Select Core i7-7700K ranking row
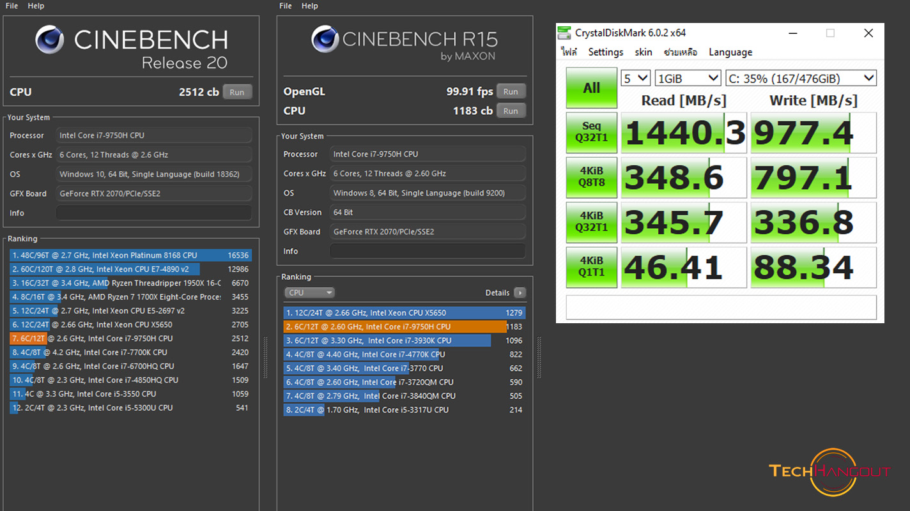 (130, 352)
